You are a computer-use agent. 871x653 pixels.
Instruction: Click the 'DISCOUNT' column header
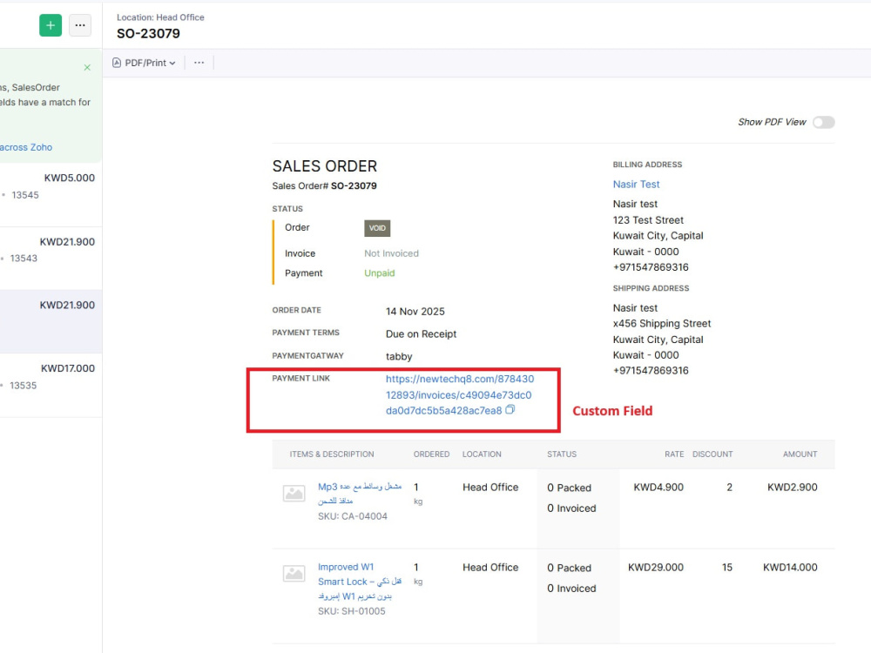pyautogui.click(x=712, y=454)
